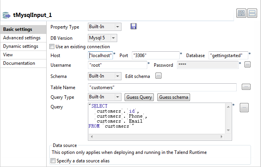Open the Edit schema ellipsis button

click(158, 76)
